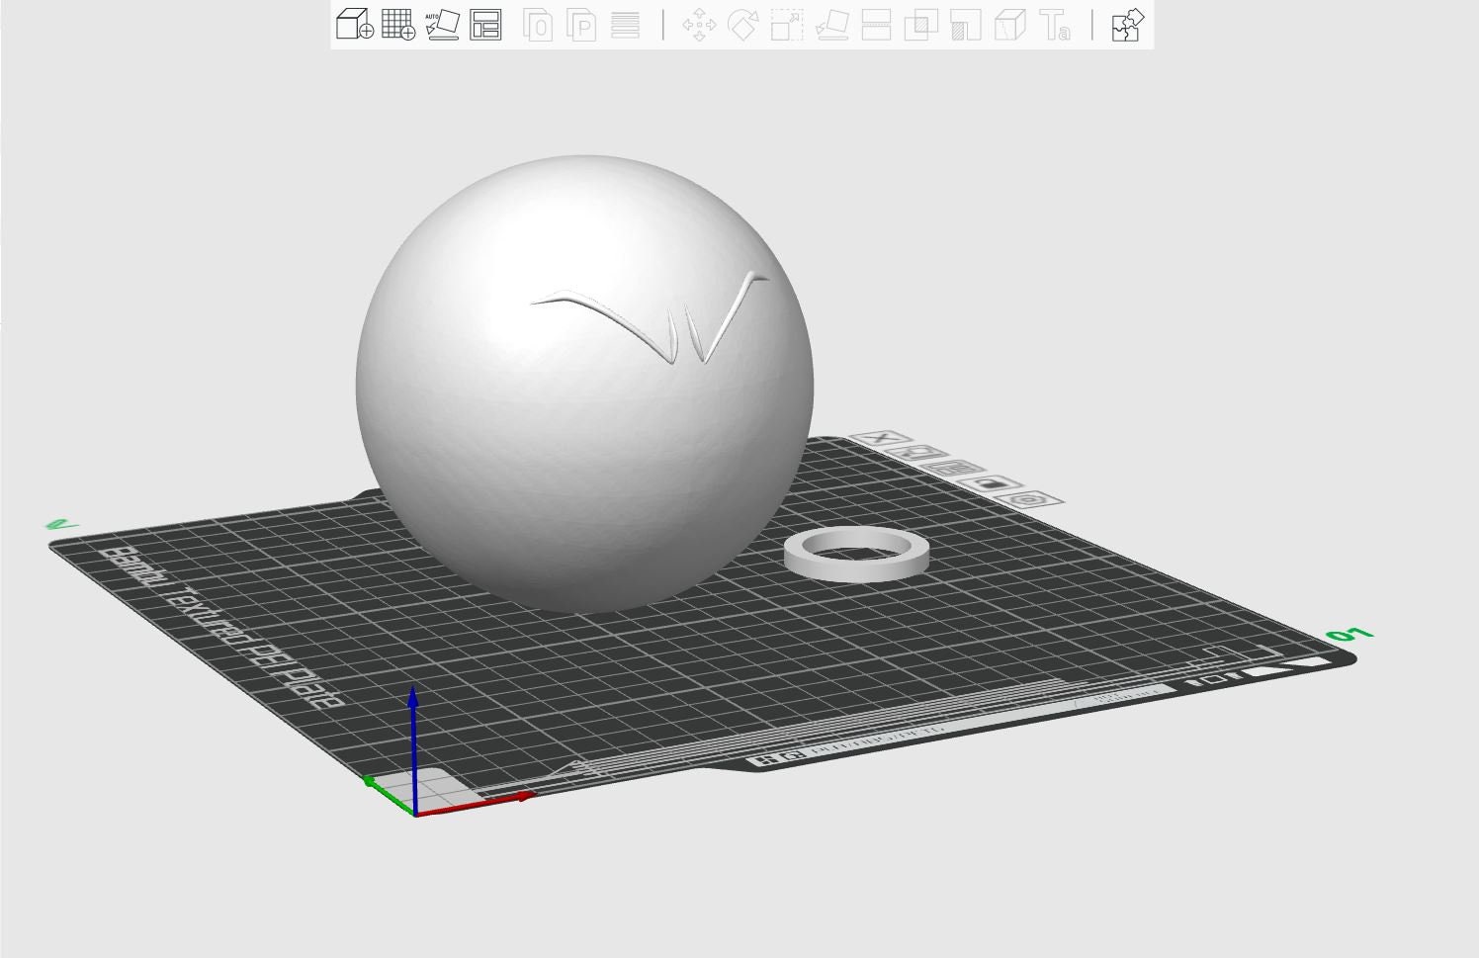
Task: Open plate settings via the ring icon
Action: tap(1026, 499)
